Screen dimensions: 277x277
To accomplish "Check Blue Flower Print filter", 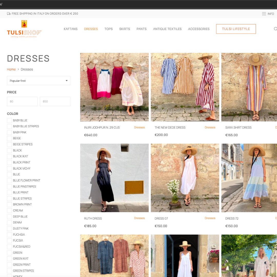I will coord(9,180).
